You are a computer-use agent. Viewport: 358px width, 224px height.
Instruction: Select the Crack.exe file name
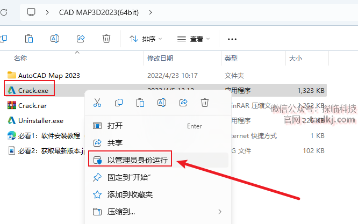click(x=33, y=91)
